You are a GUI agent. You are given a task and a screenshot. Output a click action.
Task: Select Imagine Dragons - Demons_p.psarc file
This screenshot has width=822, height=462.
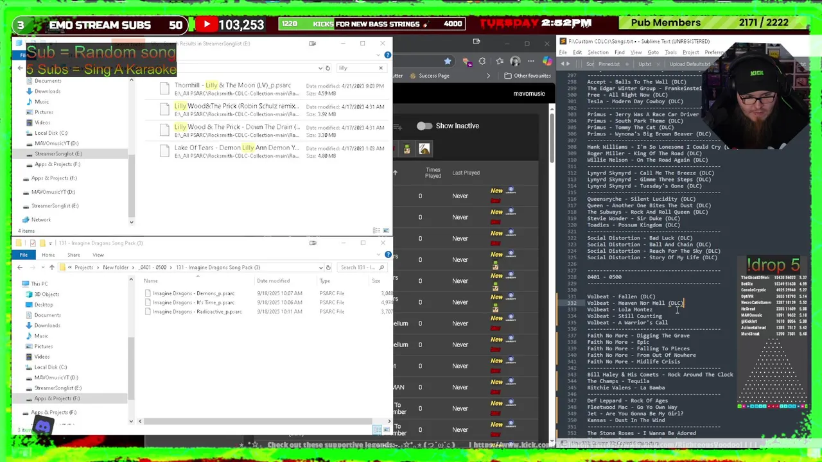pyautogui.click(x=193, y=293)
